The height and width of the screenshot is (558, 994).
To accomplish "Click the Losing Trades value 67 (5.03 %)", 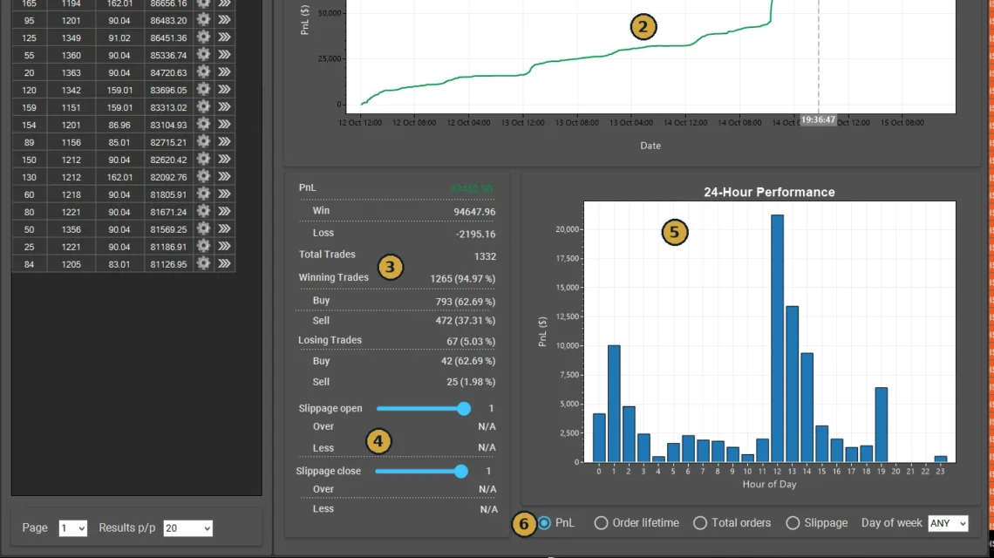I will pos(471,341).
